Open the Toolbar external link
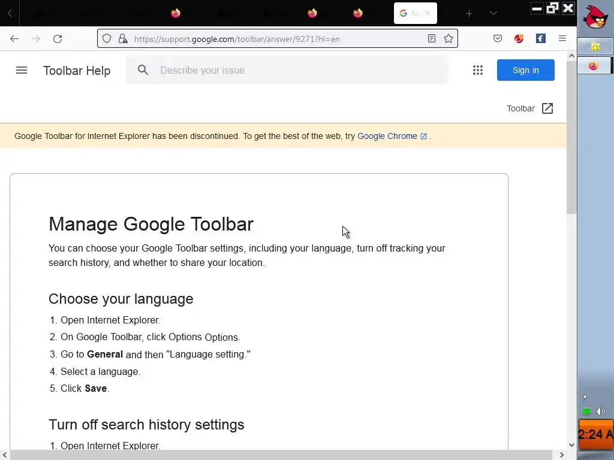Screen dimensions: 614x460 (x=530, y=108)
